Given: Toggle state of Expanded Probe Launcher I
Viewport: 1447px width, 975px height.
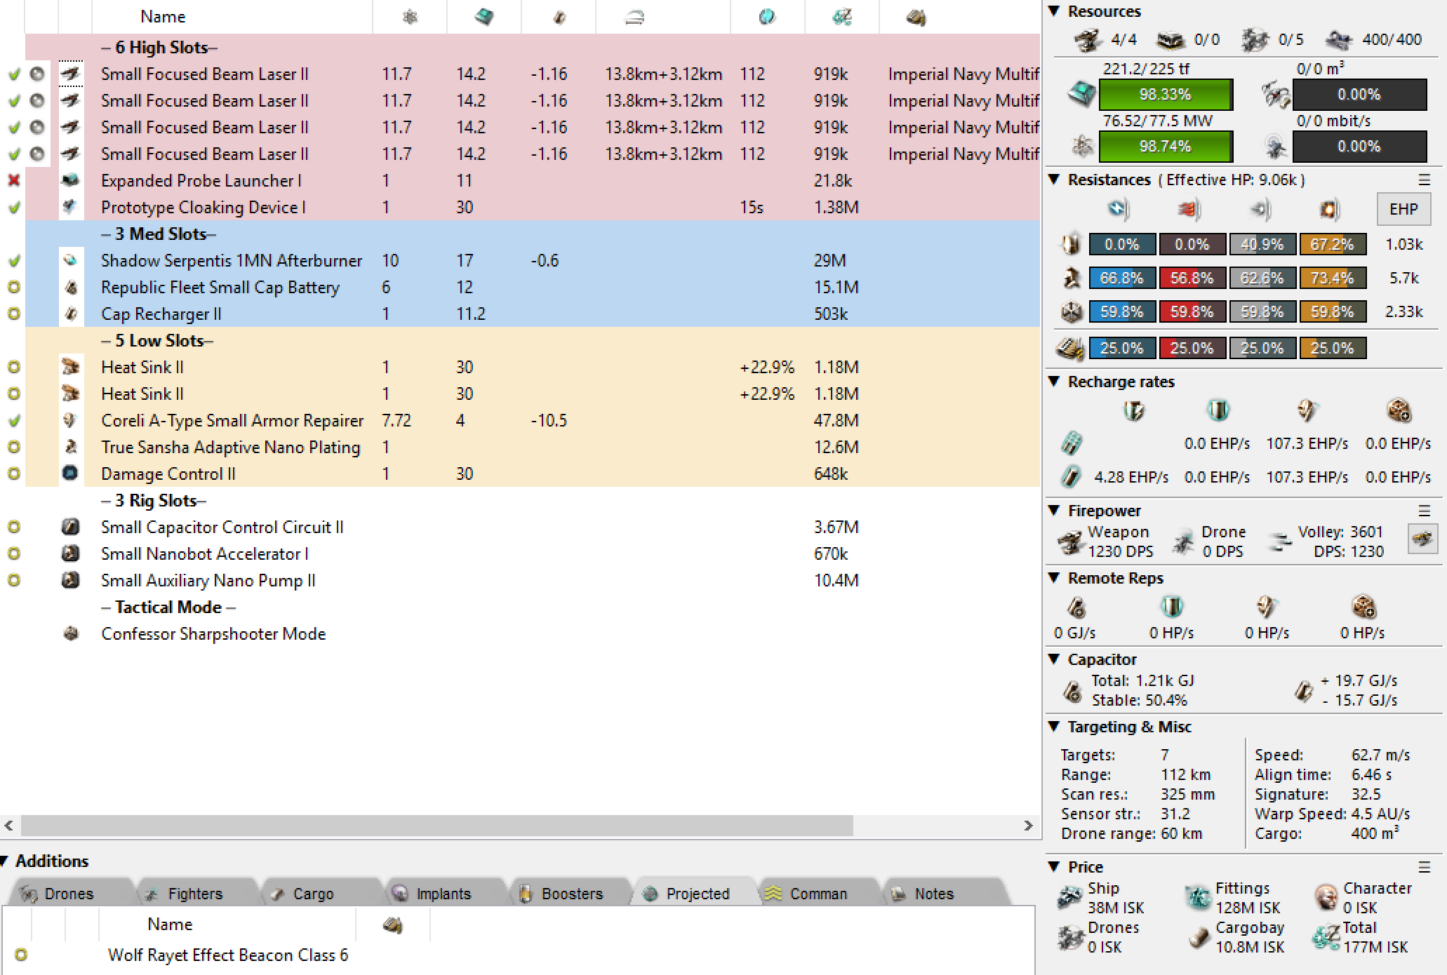Looking at the screenshot, I should [14, 181].
